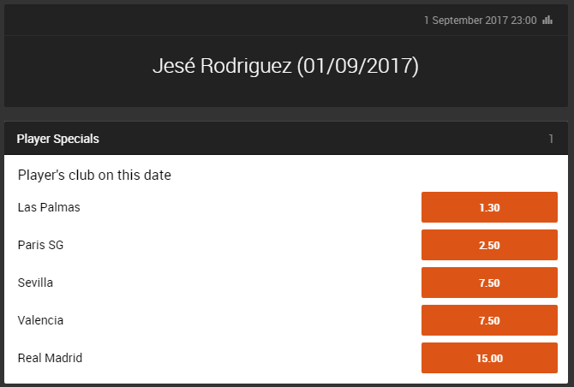Pick Real Madrid at 15.00 odds
The height and width of the screenshot is (387, 574).
click(x=489, y=358)
